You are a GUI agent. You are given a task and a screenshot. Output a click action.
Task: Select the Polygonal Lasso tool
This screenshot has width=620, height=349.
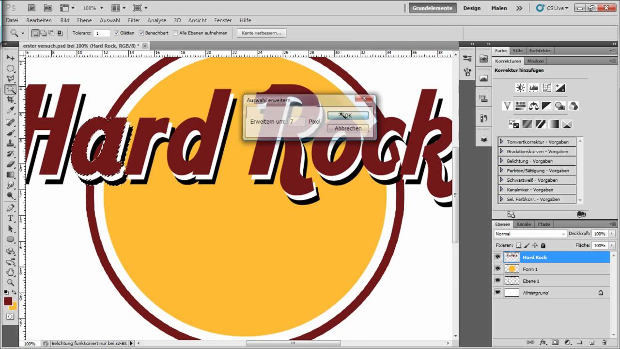[10, 79]
